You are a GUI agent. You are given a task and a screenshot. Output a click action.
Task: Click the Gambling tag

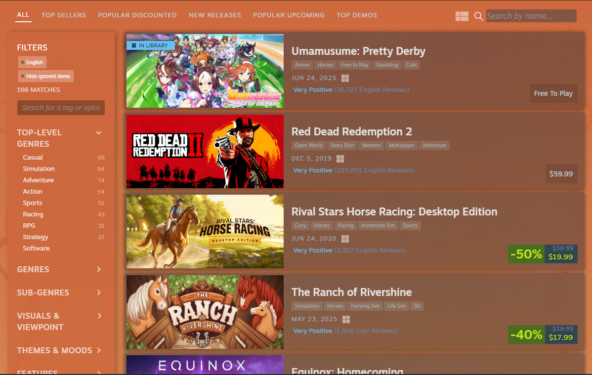click(x=387, y=65)
